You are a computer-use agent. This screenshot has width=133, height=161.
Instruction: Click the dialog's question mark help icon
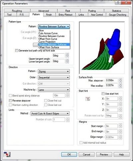click(118, 2)
